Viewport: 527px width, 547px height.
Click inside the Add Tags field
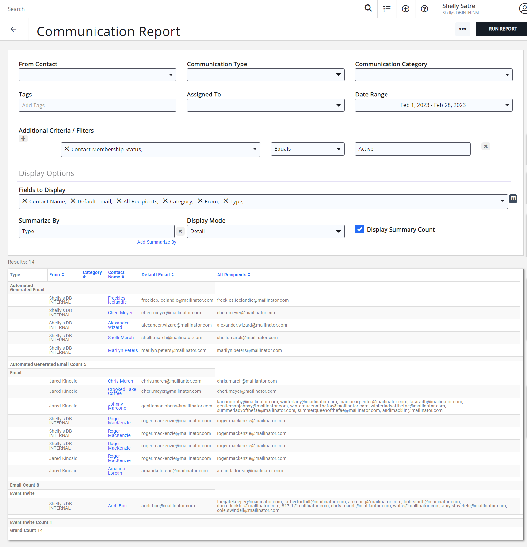[x=97, y=105]
